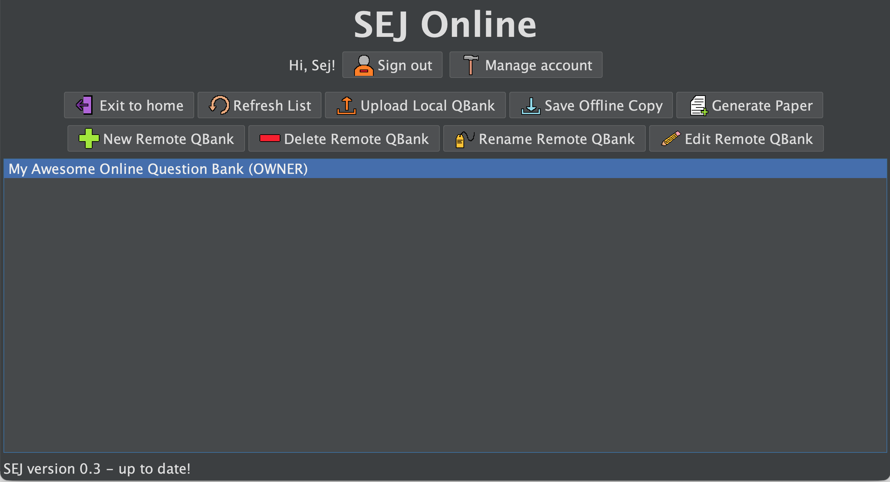Choose Upload Local QBank

tap(427, 106)
